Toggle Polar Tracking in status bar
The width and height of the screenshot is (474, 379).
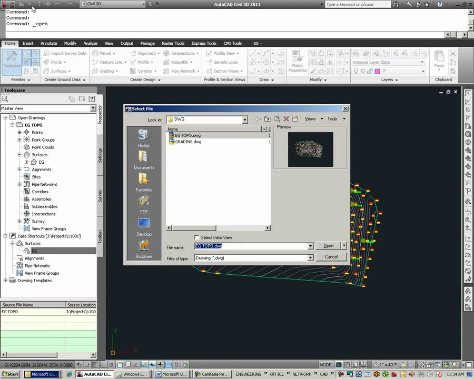(111, 365)
